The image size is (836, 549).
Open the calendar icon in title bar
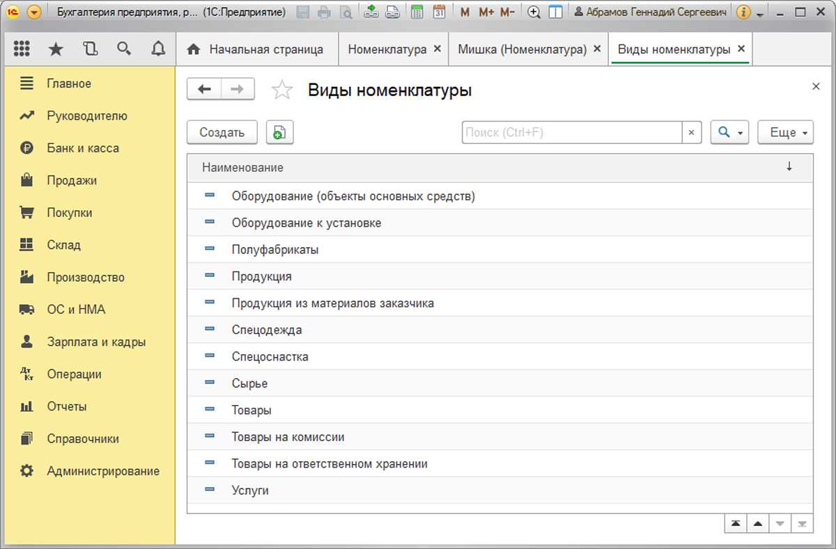tap(439, 12)
